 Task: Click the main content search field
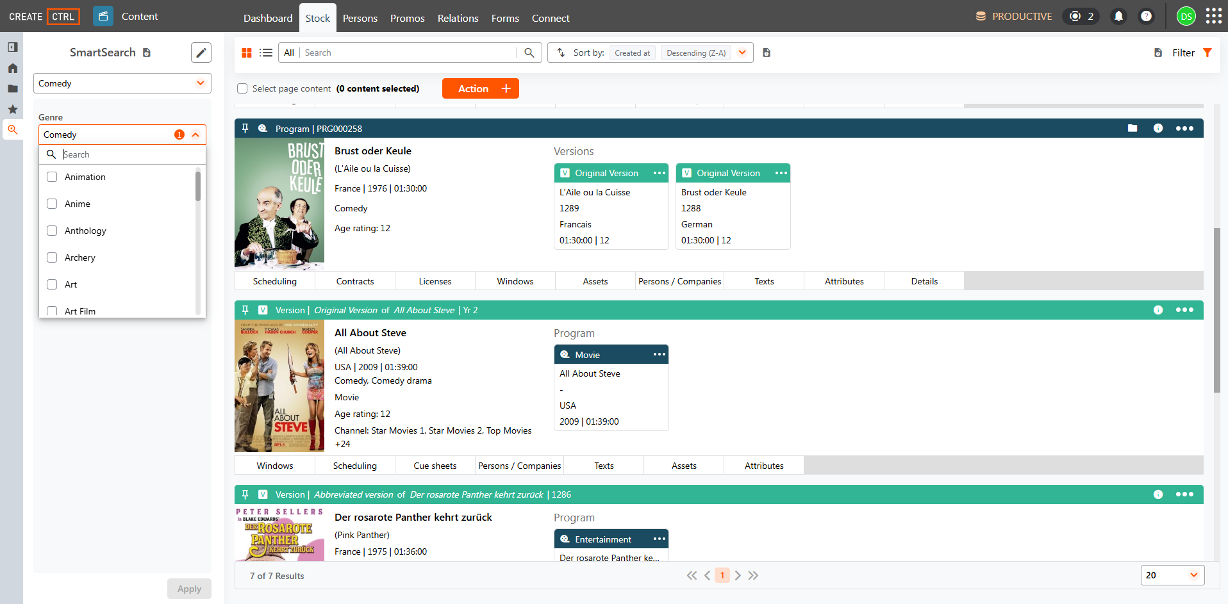409,53
